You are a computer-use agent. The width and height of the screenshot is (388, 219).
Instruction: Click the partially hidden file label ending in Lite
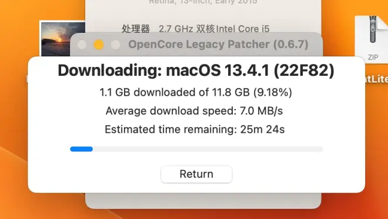click(376, 79)
